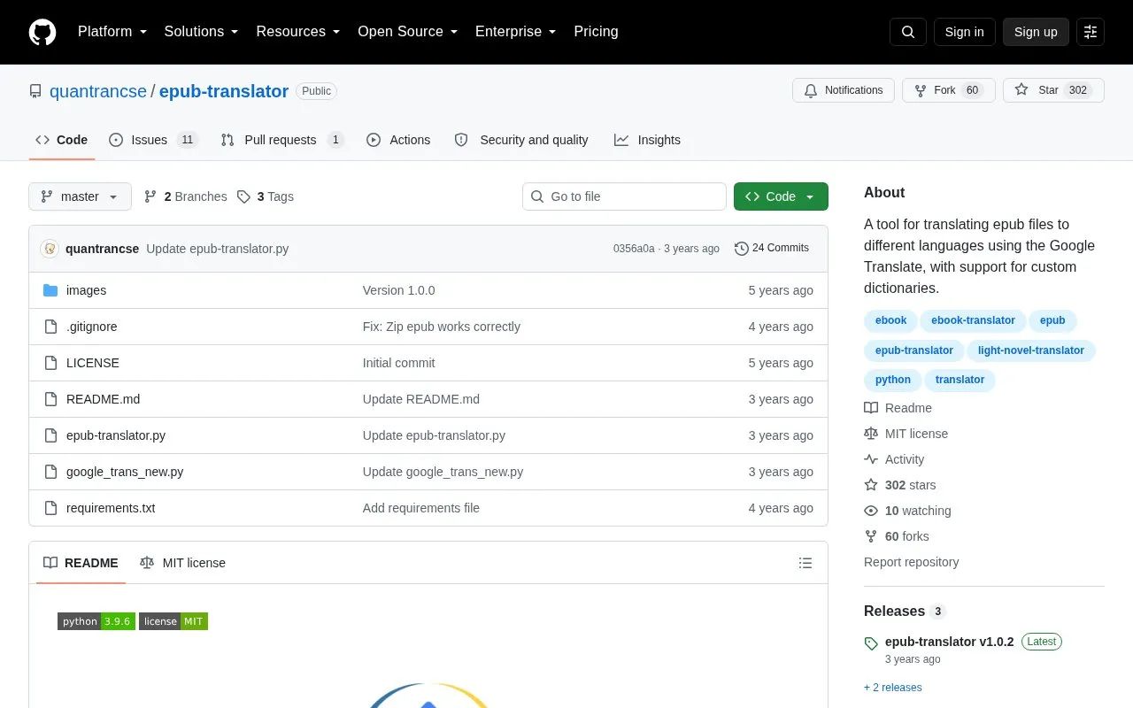The height and width of the screenshot is (708, 1133).
Task: Click the Notifications bell button
Action: tap(844, 90)
